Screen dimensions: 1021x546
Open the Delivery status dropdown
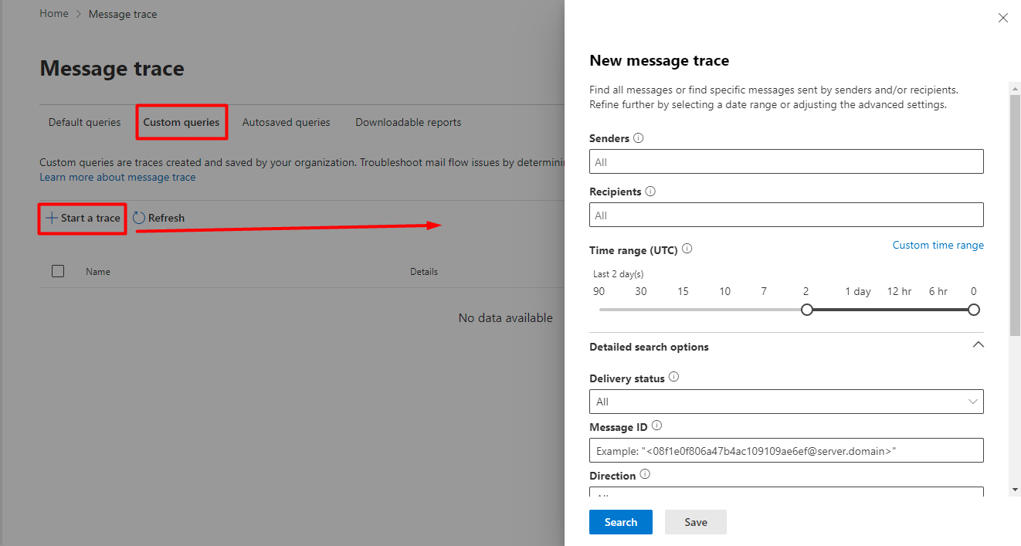(786, 402)
